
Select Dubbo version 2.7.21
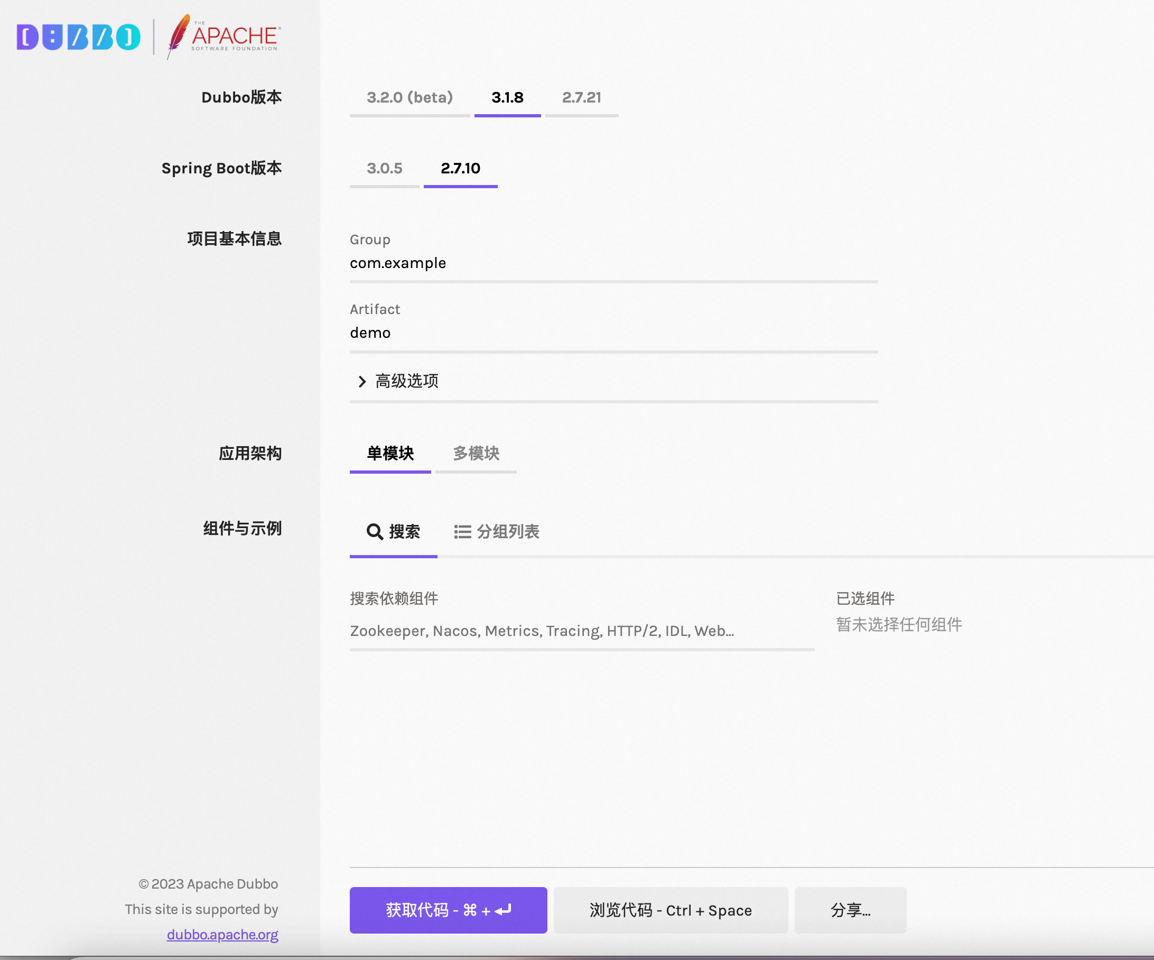[581, 97]
